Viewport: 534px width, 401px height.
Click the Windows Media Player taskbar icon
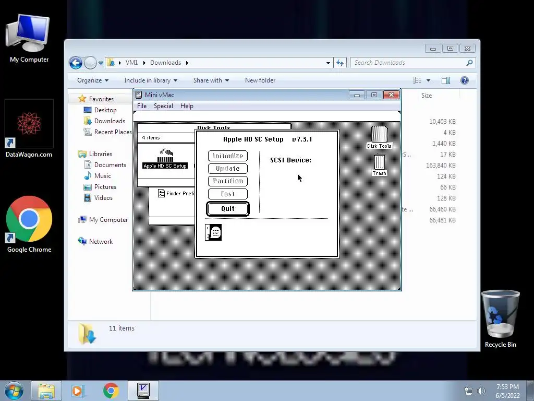77,391
